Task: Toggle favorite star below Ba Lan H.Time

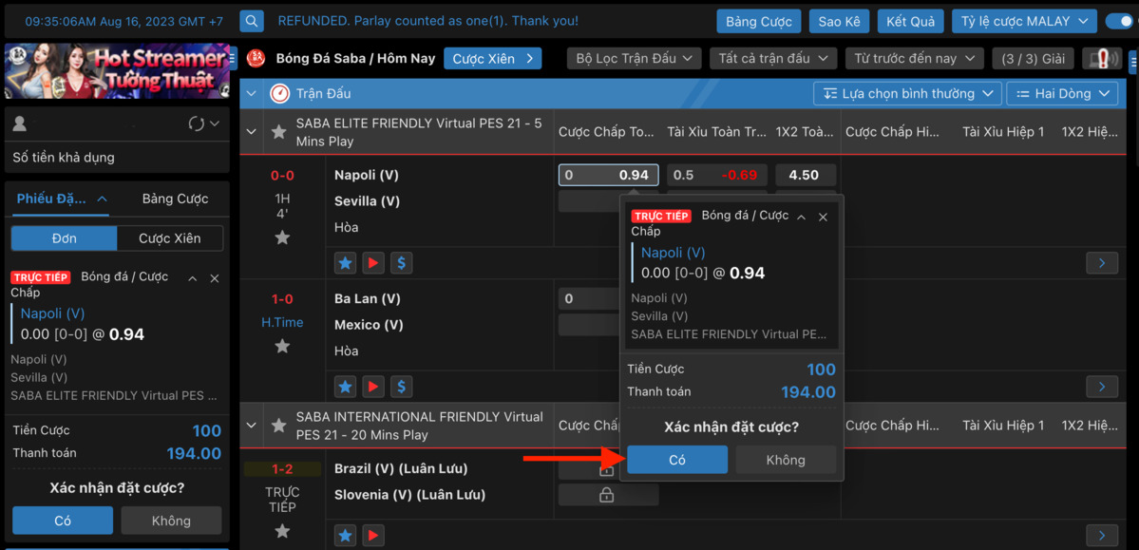Action: click(x=282, y=347)
